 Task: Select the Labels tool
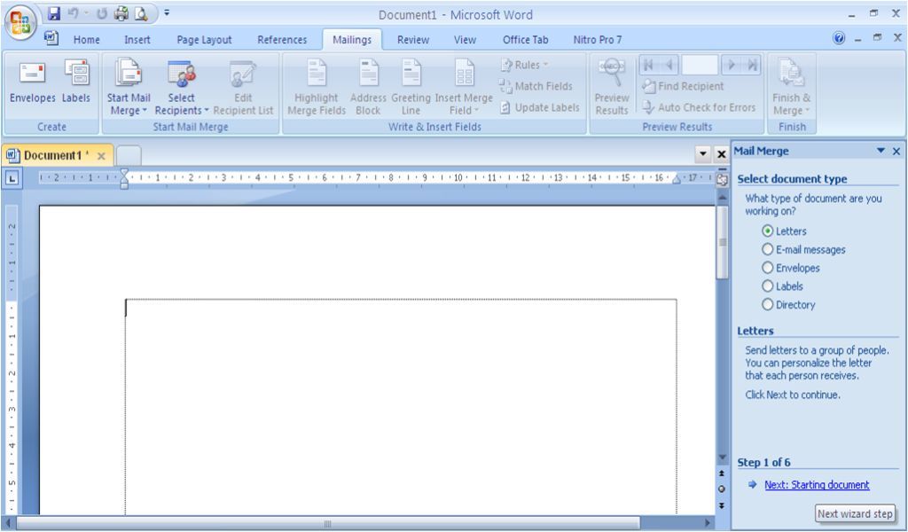[x=75, y=84]
